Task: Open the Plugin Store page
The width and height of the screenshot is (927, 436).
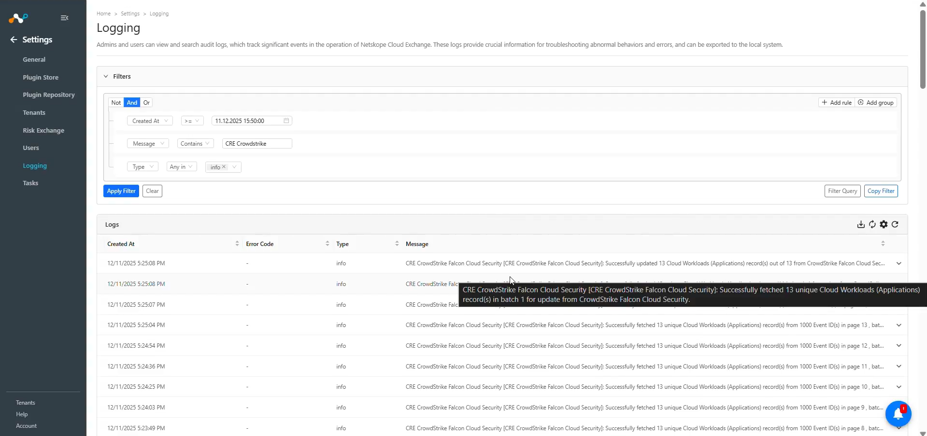Action: coord(41,77)
